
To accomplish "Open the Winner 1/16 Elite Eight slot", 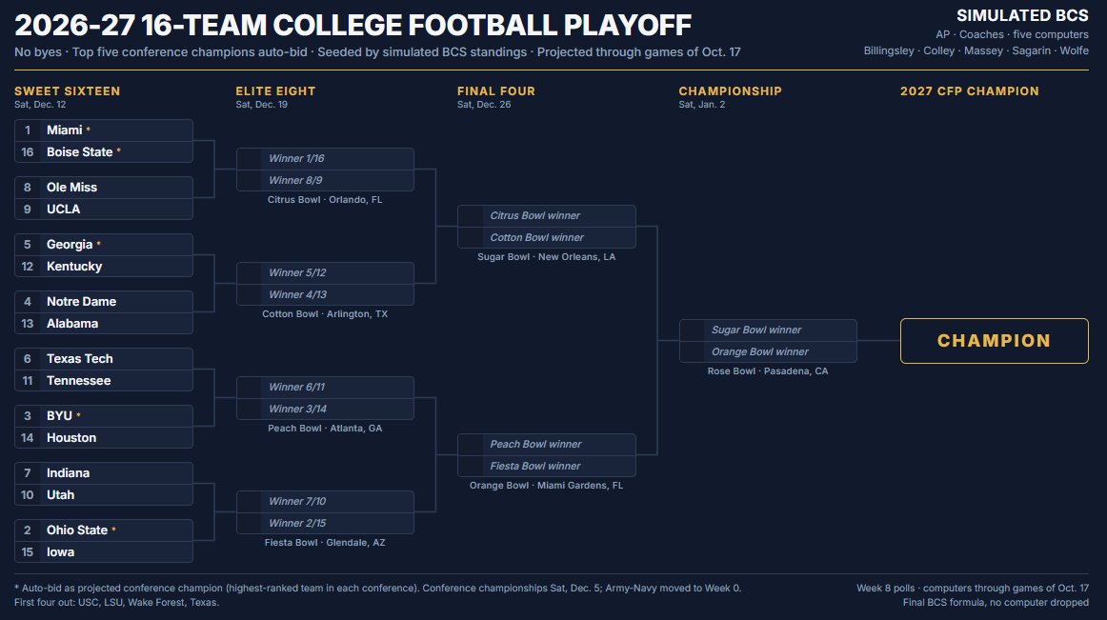I will point(326,159).
